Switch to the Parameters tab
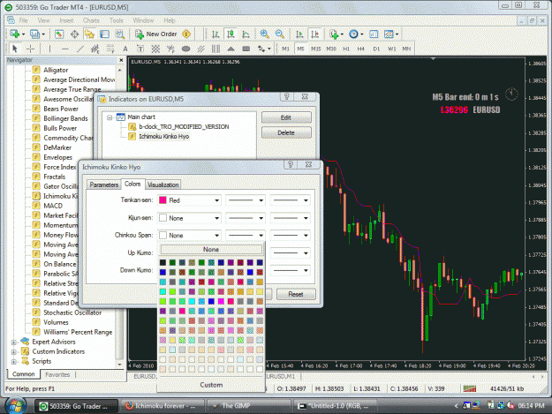 (x=104, y=184)
